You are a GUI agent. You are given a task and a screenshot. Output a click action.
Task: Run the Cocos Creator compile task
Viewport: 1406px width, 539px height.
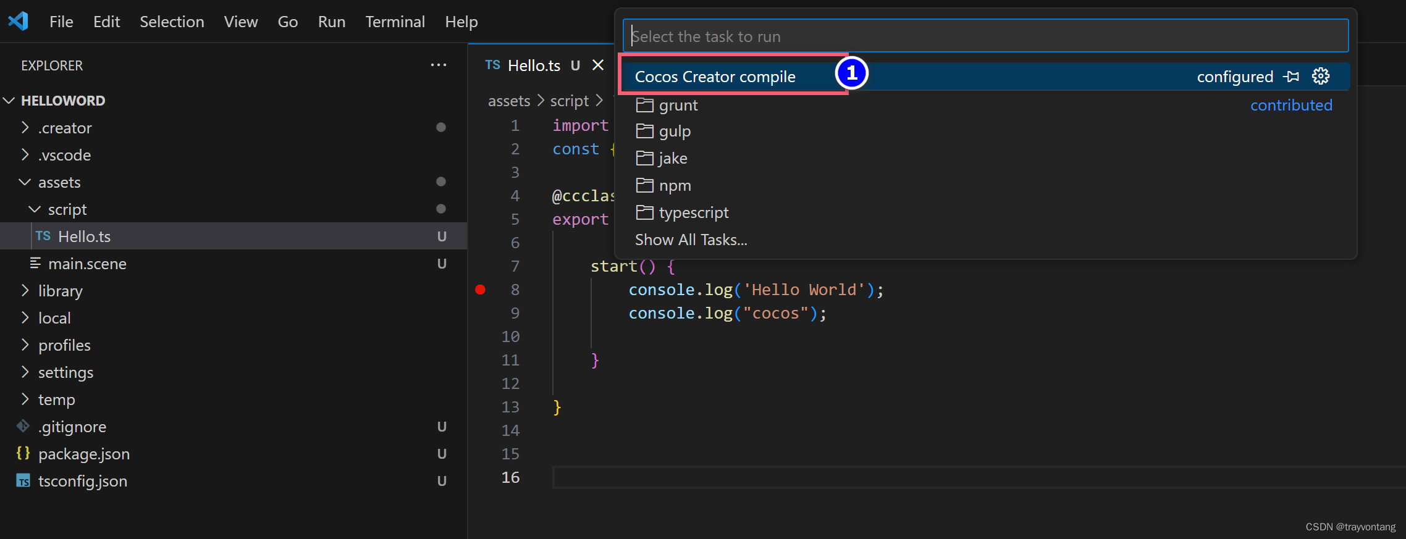tap(985, 77)
